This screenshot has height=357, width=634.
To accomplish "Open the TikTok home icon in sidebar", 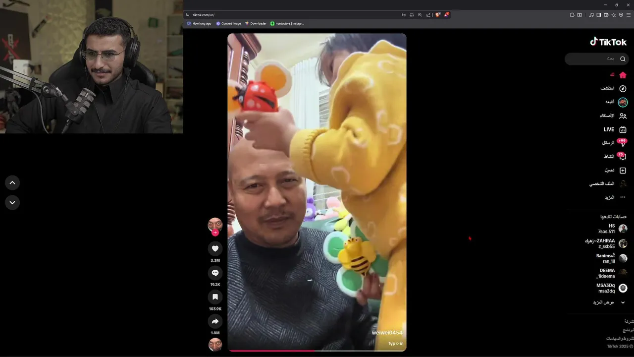I will (623, 75).
